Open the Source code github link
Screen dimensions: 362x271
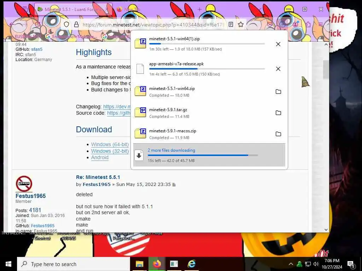coord(119,113)
